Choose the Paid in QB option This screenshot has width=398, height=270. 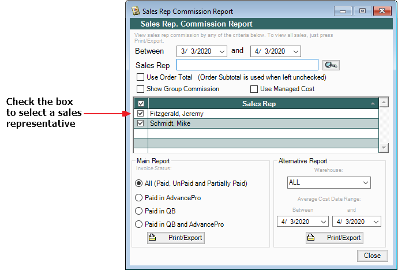(138, 211)
